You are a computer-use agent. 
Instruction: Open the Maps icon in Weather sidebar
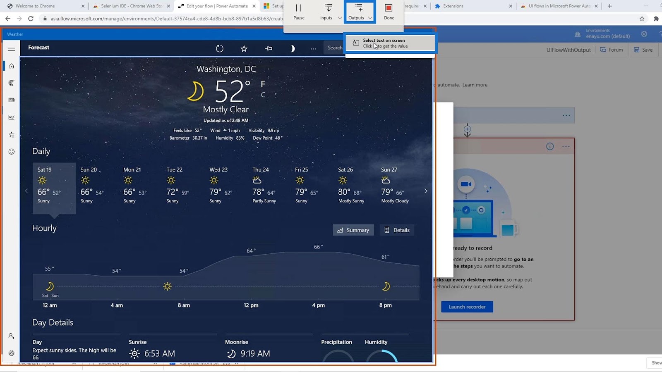tap(12, 83)
